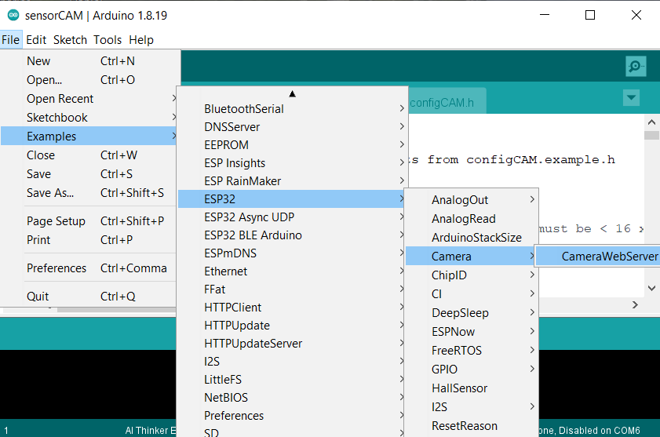Expand the ESP RainMaker examples
660x437 pixels.
click(x=293, y=181)
